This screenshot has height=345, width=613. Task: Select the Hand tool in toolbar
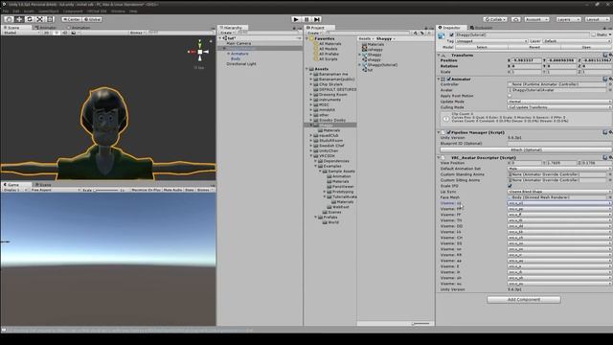9,19
